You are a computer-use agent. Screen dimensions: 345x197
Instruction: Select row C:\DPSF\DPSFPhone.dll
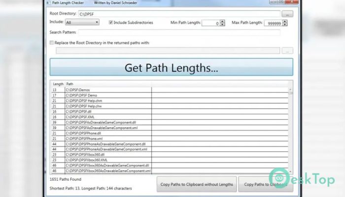coord(170,133)
